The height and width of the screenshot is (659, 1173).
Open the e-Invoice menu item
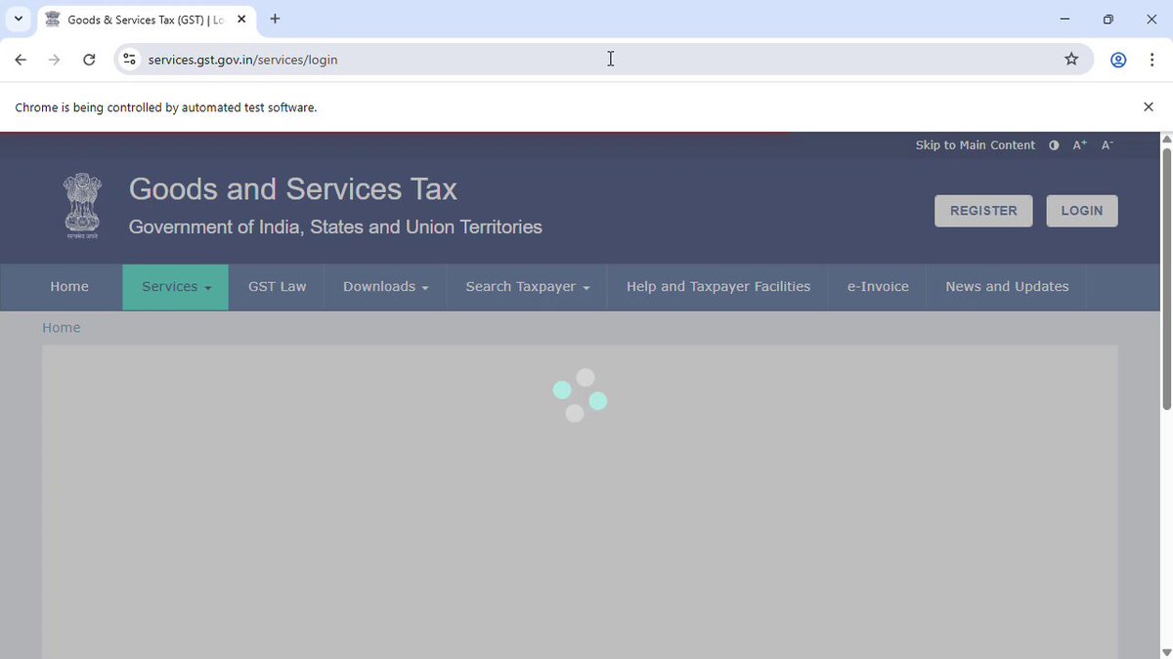point(878,287)
